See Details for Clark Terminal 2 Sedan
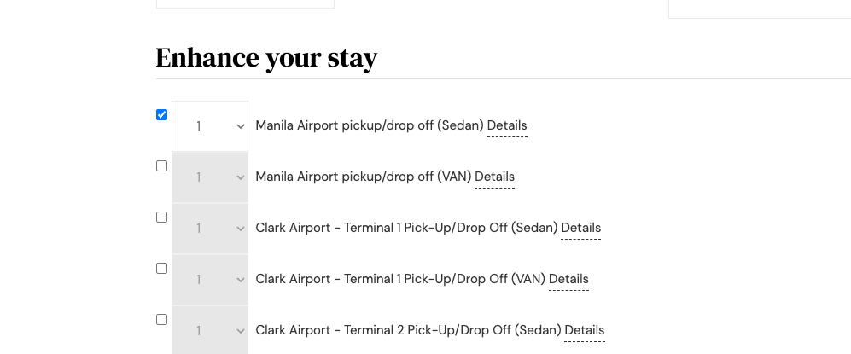 click(x=584, y=330)
